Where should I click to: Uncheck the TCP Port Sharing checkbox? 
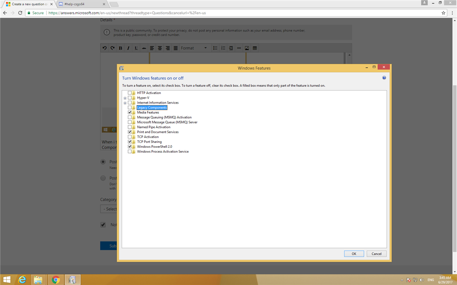pos(130,142)
